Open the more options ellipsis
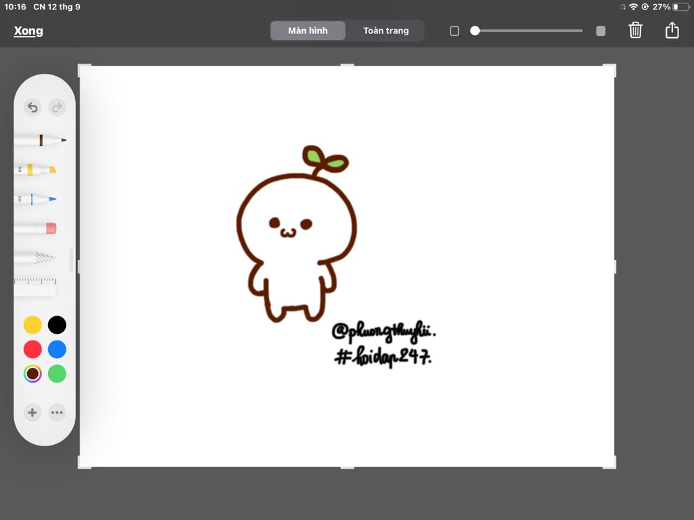694x520 pixels. (57, 412)
